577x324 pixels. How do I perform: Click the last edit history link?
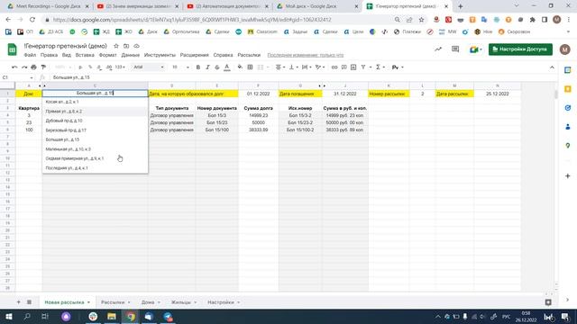point(305,55)
